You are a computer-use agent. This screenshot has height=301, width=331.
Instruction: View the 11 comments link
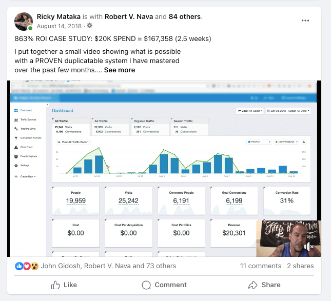[x=261, y=266]
